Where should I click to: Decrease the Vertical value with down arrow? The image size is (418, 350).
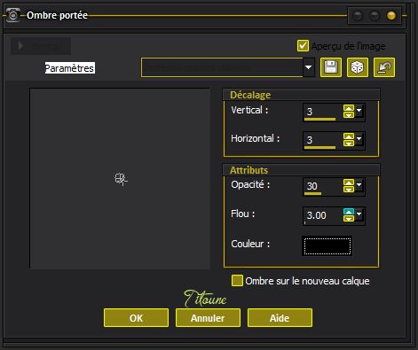pyautogui.click(x=349, y=114)
